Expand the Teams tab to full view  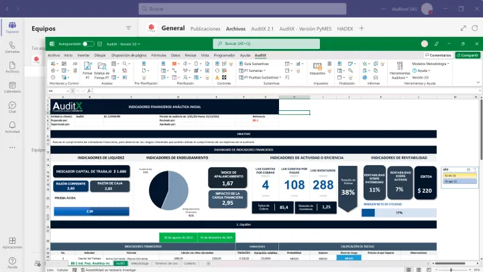pyautogui.click(x=464, y=28)
